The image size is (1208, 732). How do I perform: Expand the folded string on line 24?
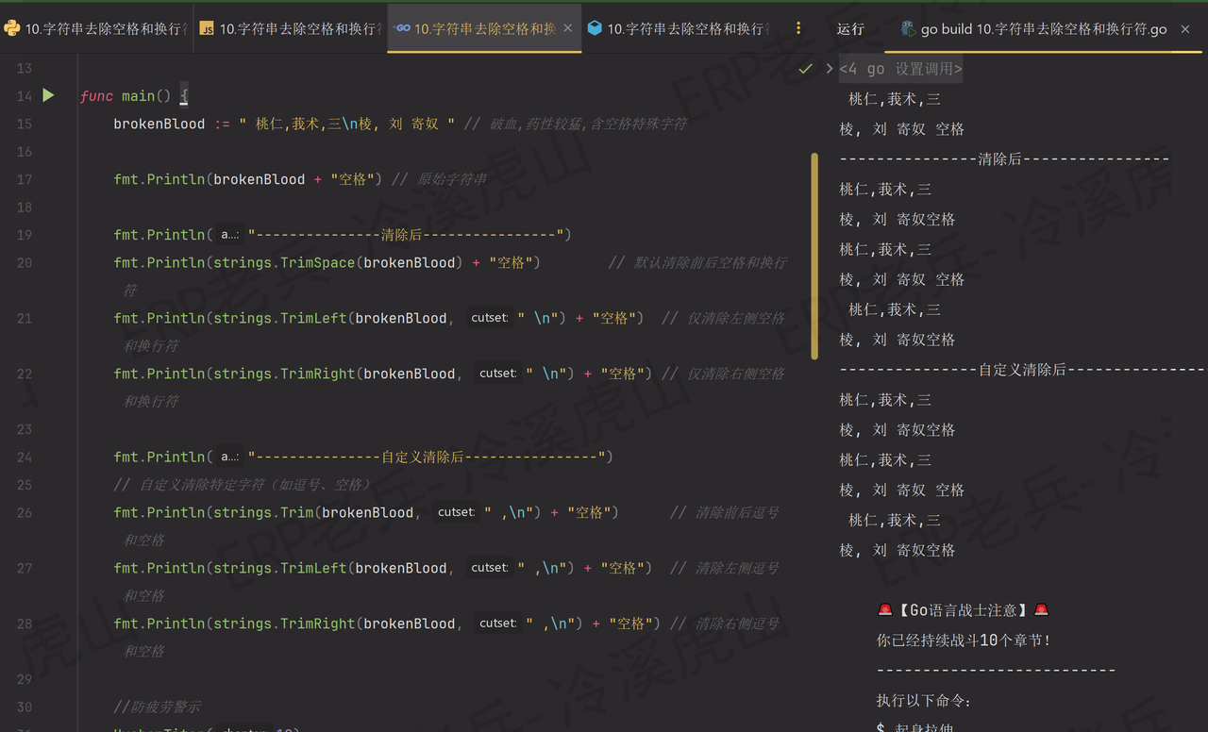click(x=227, y=456)
